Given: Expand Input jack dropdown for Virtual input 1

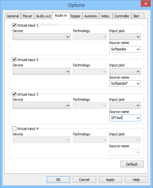Looking at the screenshot, I should (125, 37).
